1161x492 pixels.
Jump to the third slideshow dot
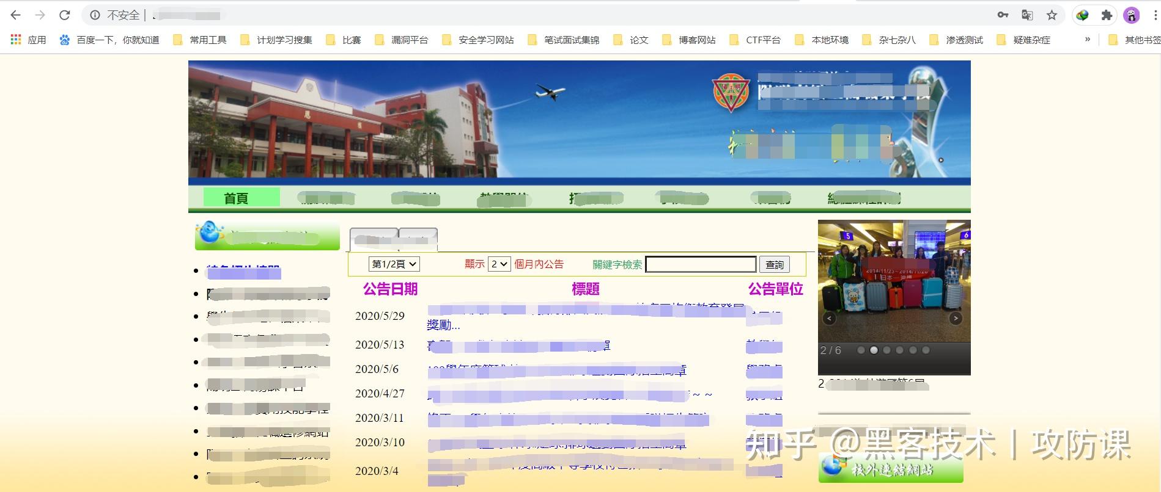click(886, 350)
